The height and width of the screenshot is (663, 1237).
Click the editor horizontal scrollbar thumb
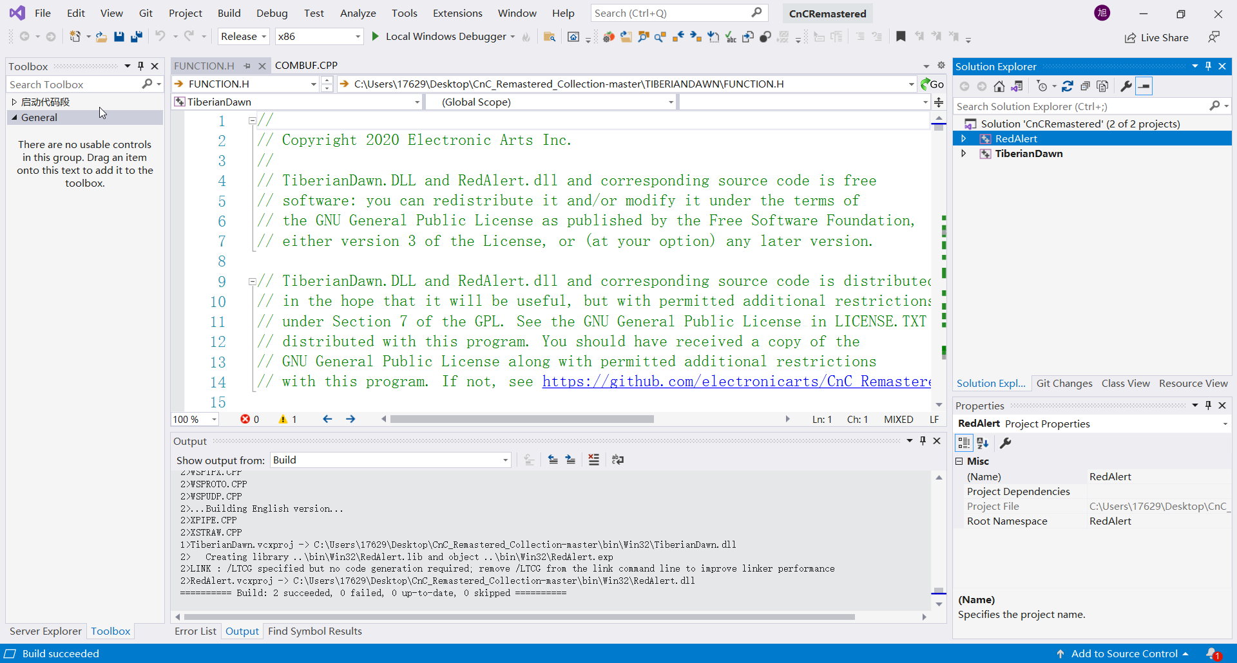pos(522,419)
